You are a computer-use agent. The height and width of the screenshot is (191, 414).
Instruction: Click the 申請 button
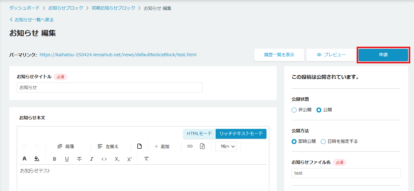383,55
